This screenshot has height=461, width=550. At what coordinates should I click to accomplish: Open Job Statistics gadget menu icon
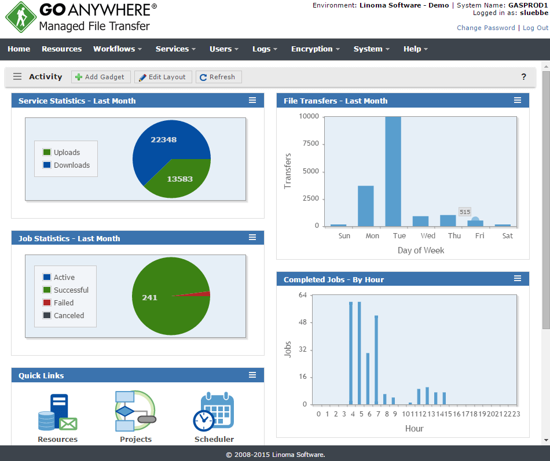click(x=252, y=238)
